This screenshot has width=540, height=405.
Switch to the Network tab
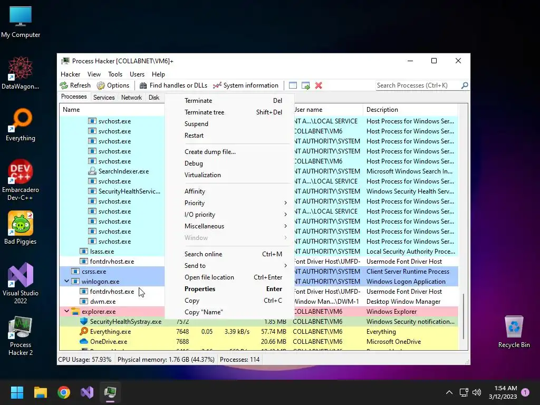coord(131,98)
